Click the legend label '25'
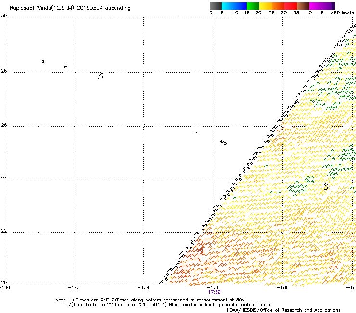 tap(272, 13)
